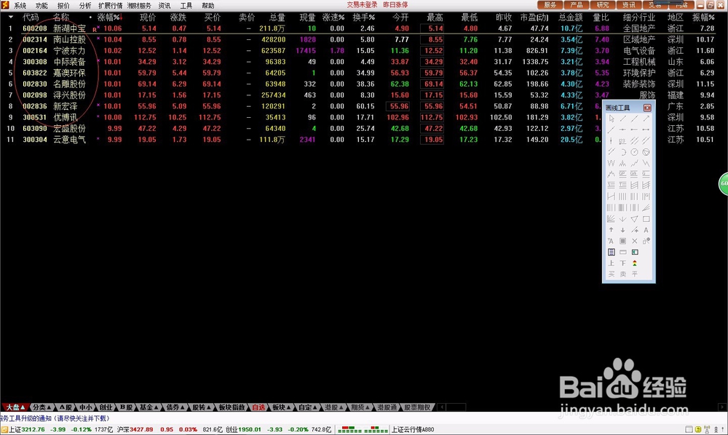Viewport: 728px width, 435px height.
Task: Click the red-green arrows icon
Action: [x=634, y=263]
